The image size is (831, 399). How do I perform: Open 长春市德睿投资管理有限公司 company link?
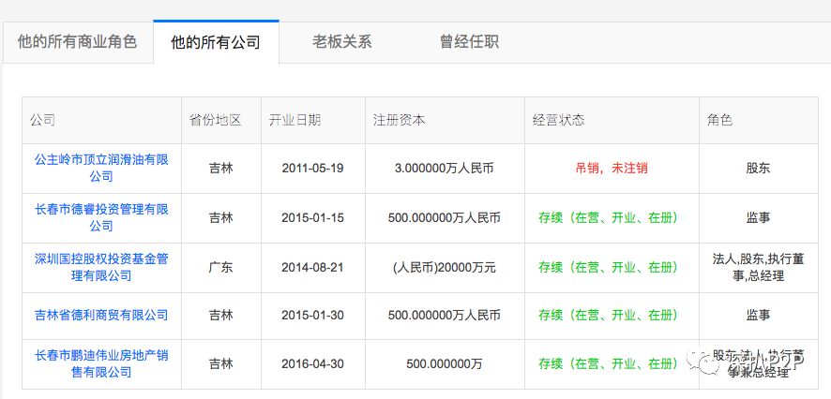coord(101,217)
